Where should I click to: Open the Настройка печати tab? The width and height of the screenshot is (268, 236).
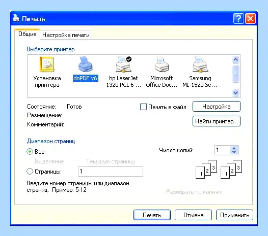(66, 35)
